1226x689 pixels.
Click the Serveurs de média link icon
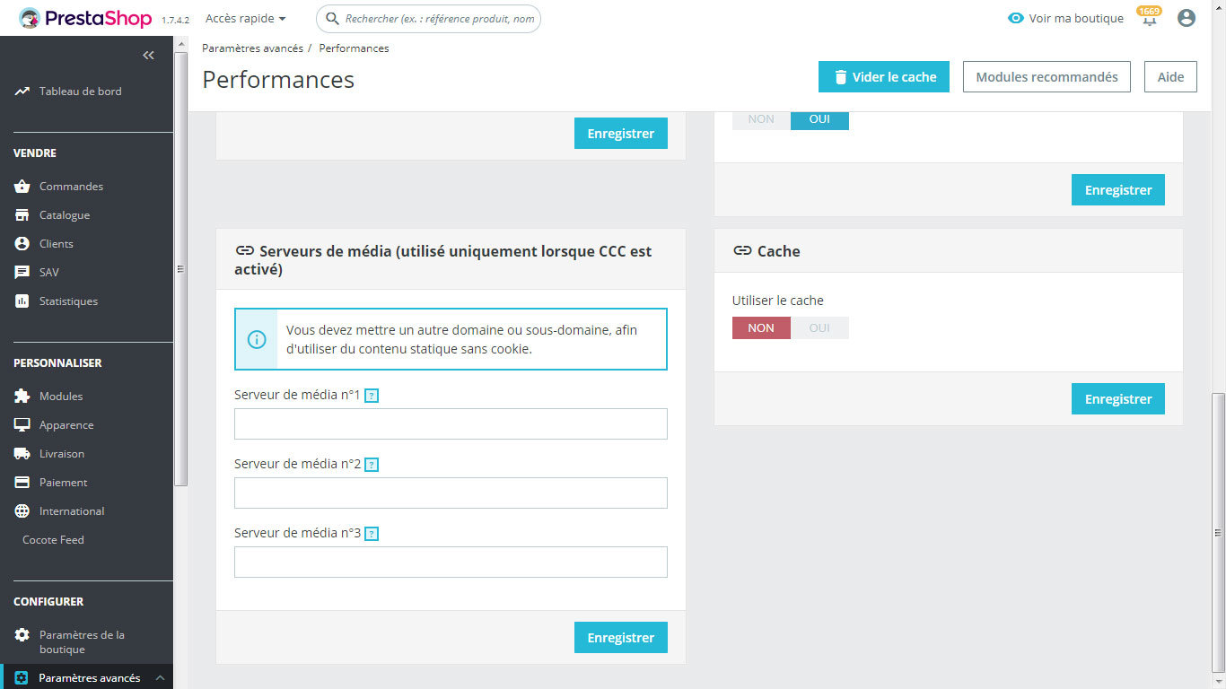244,251
